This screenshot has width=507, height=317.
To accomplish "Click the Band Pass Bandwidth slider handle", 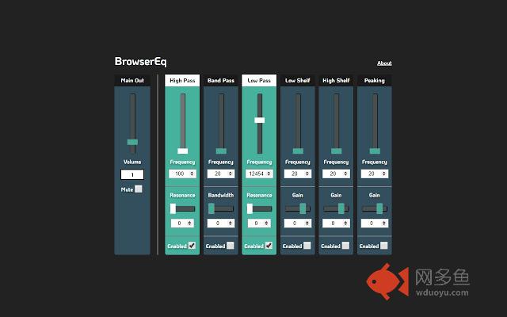I will 212,208.
